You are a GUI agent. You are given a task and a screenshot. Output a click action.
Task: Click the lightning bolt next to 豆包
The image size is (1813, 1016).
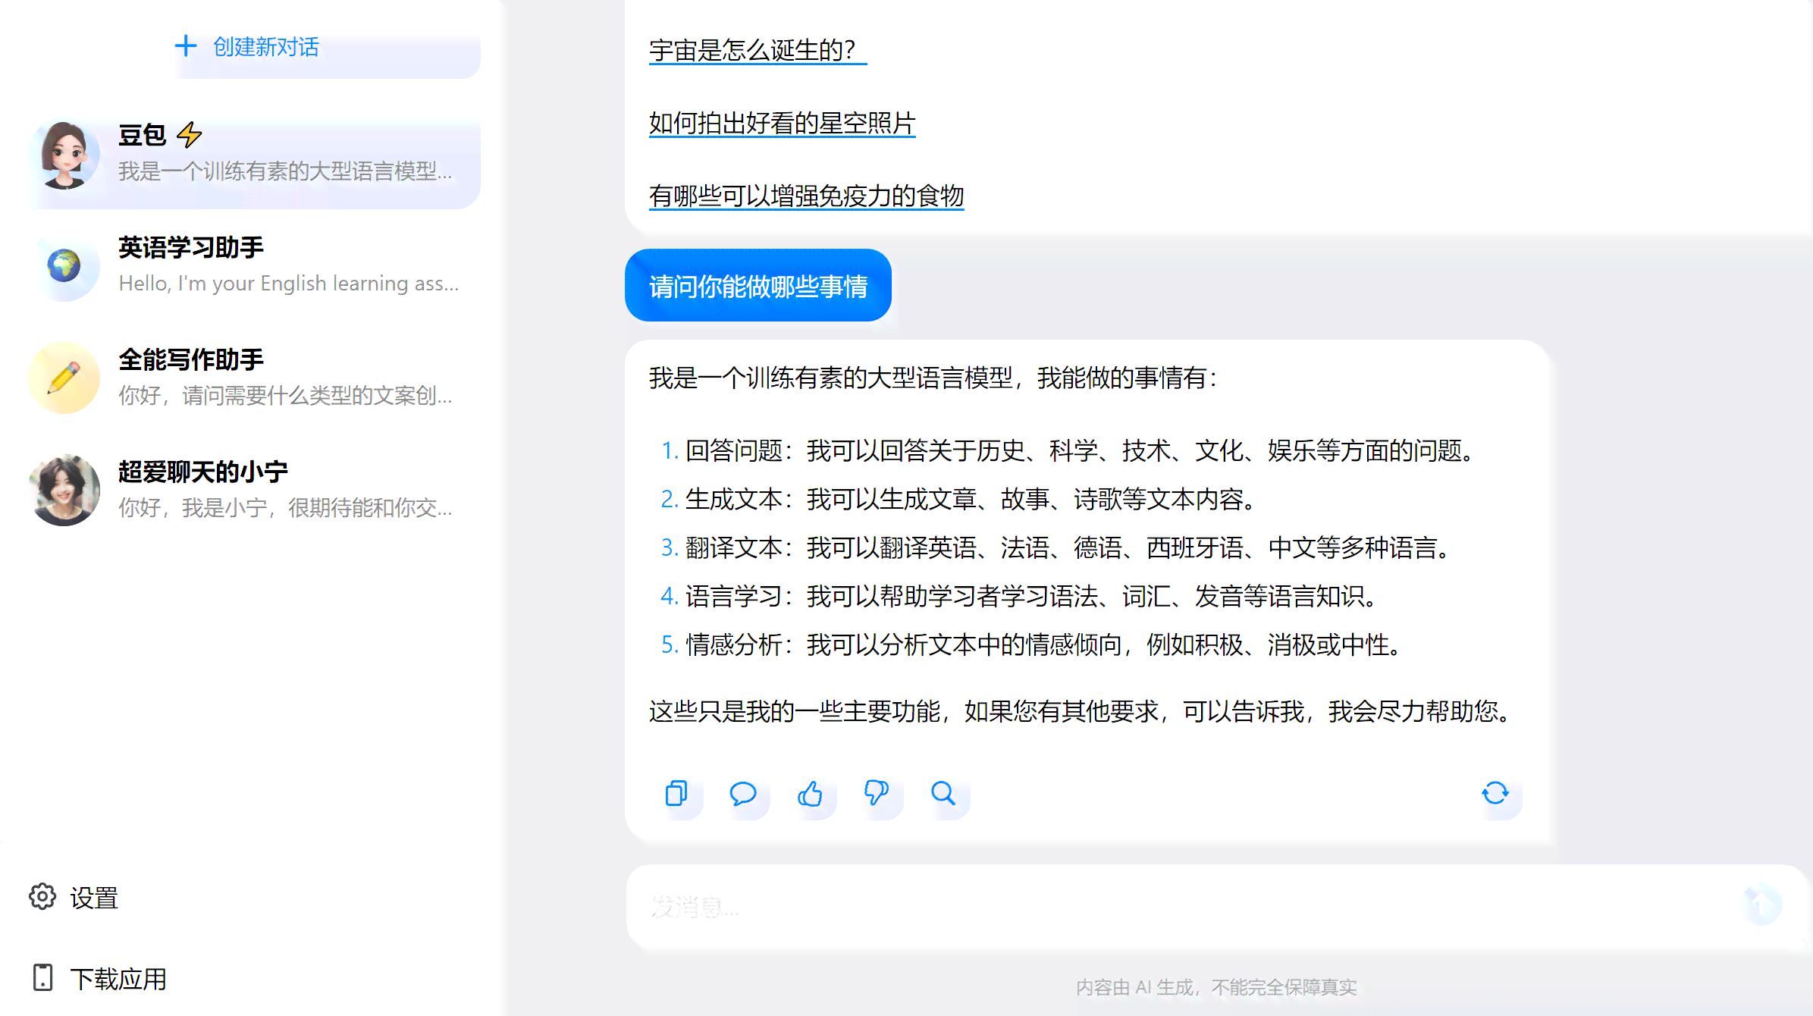(189, 135)
